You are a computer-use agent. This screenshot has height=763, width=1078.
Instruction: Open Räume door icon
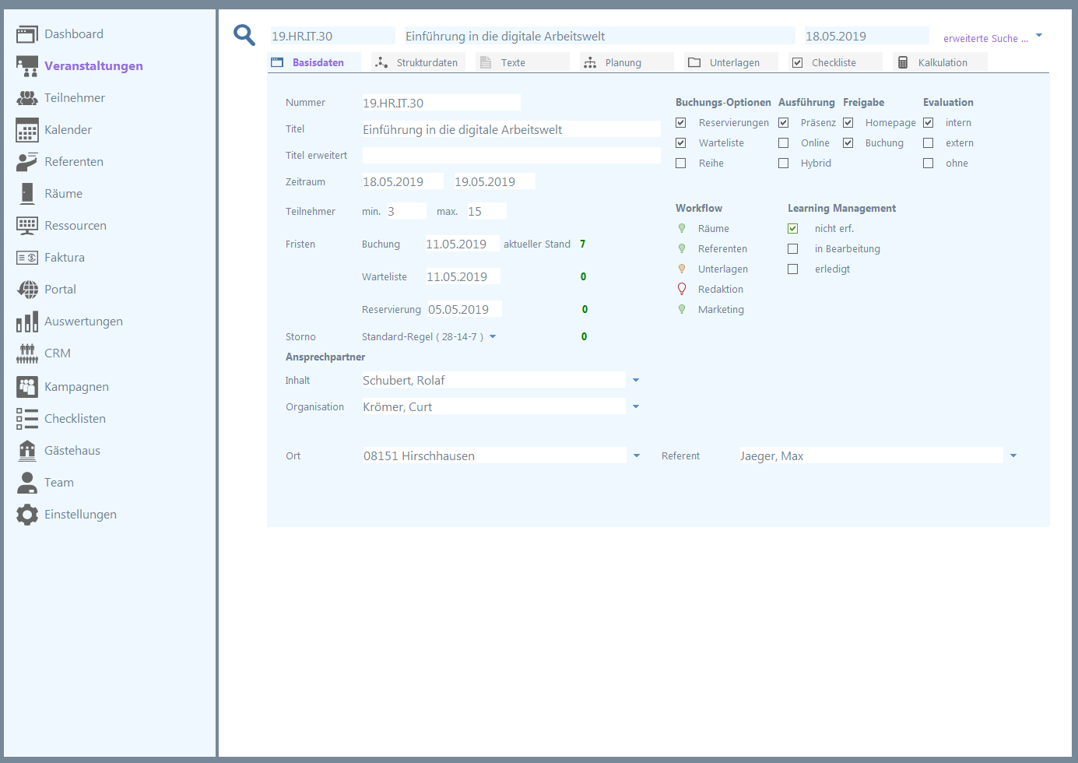[27, 193]
